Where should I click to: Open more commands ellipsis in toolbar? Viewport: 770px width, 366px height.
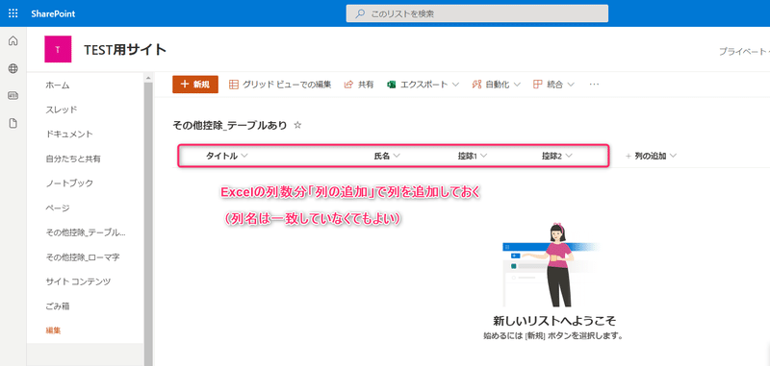click(x=594, y=85)
